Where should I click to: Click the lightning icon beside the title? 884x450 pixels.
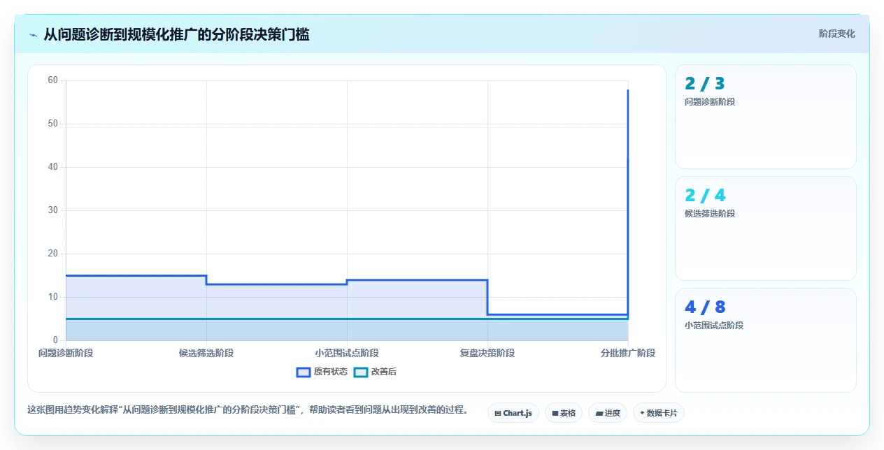(x=33, y=34)
